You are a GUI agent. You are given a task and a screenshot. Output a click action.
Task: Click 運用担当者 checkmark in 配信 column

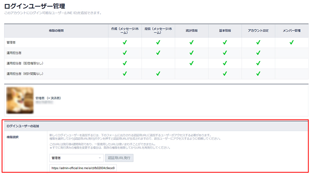point(158,53)
